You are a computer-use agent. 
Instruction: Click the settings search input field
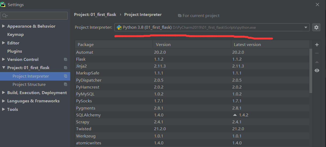pos(34,16)
